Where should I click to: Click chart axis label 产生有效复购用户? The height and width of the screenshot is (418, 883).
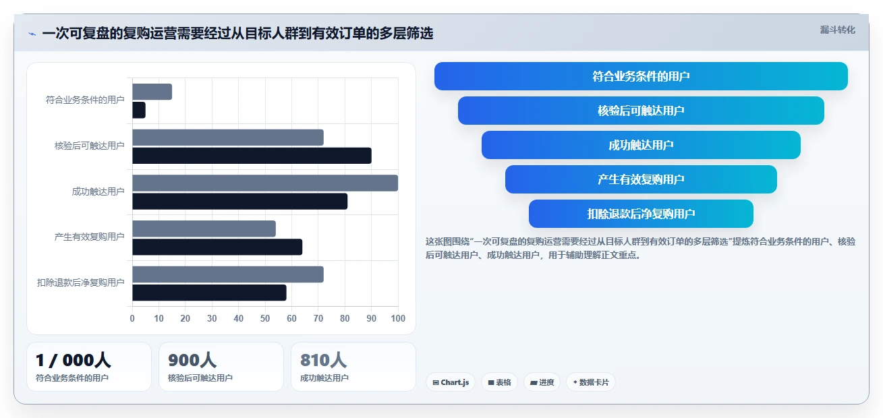pyautogui.click(x=89, y=237)
